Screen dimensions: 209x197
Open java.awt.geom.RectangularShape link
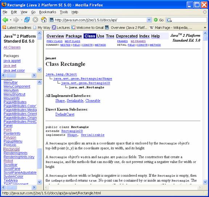[83, 79]
